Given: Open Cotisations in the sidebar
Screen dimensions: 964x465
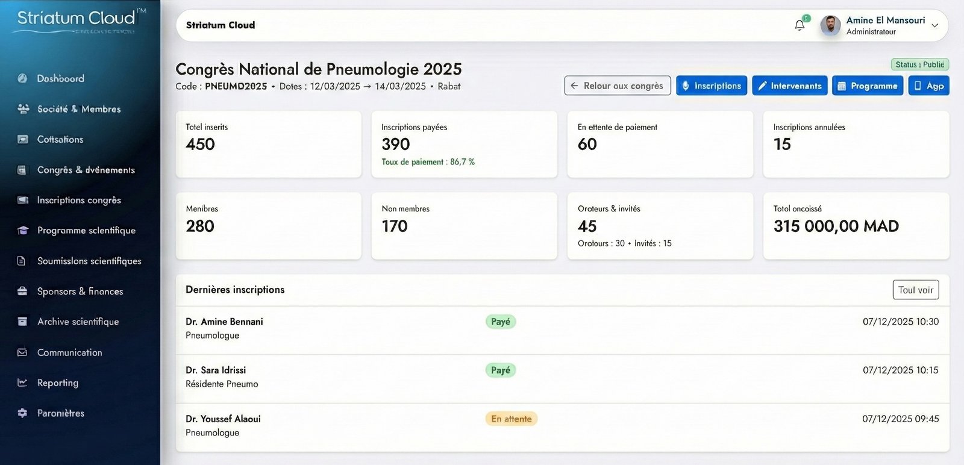Looking at the screenshot, I should [60, 140].
